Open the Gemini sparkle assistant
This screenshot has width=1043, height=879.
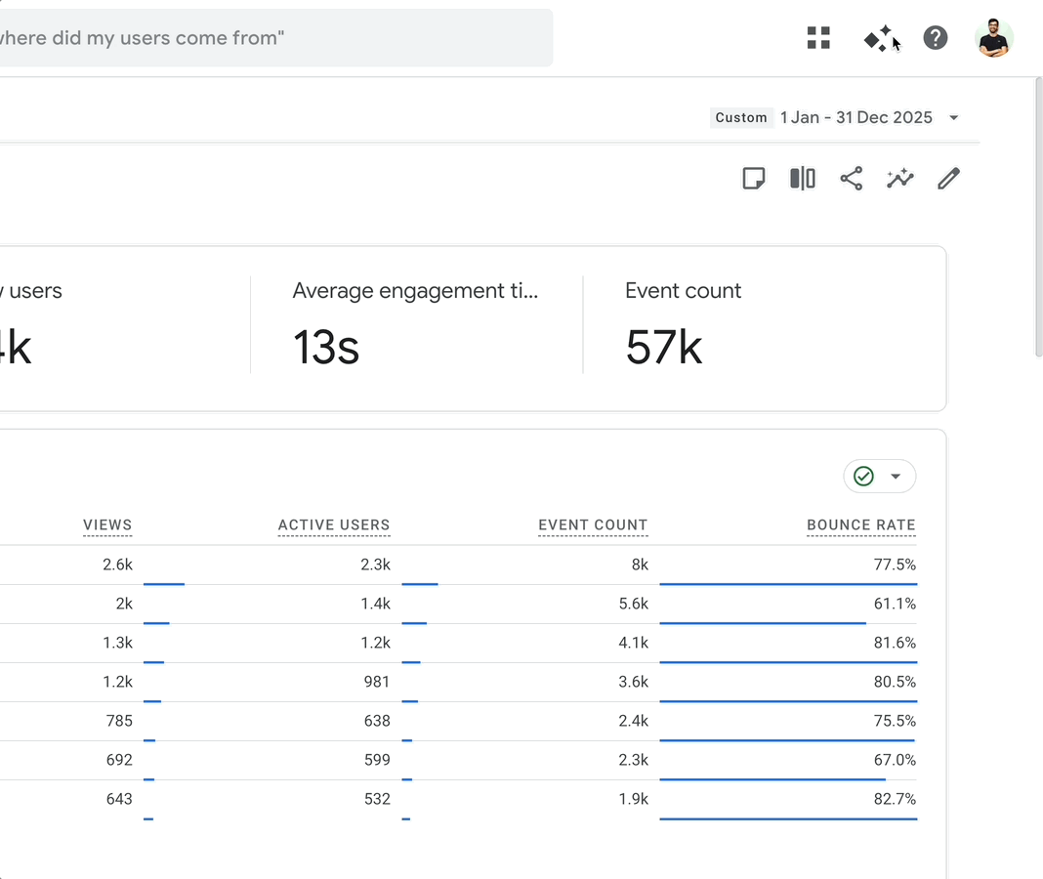pyautogui.click(x=876, y=38)
